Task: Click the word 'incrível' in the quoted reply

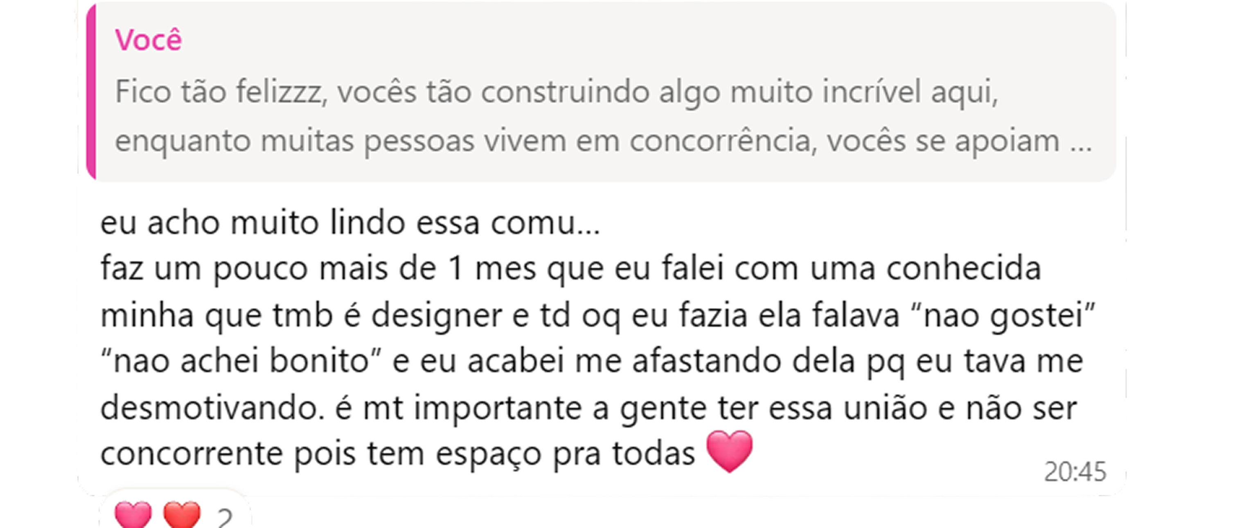Action: click(872, 91)
